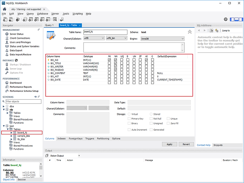Get context help for caret position
Image resolution: width=244 pixels, height=183 pixels.
click(217, 30)
